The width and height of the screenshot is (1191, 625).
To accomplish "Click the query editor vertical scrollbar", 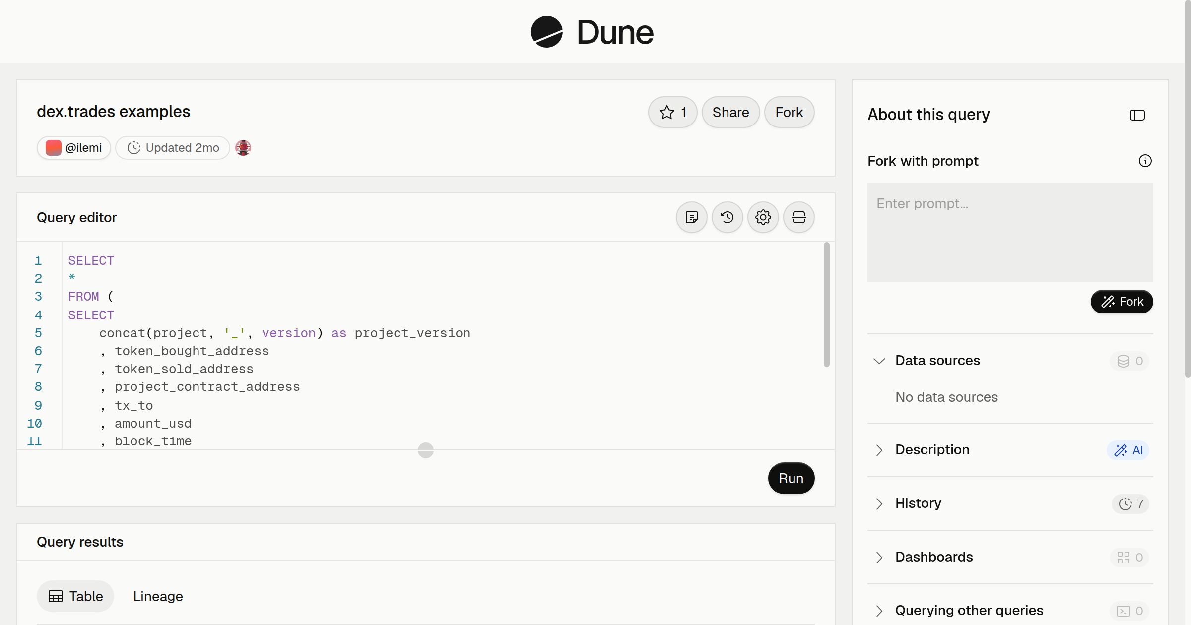I will [826, 305].
